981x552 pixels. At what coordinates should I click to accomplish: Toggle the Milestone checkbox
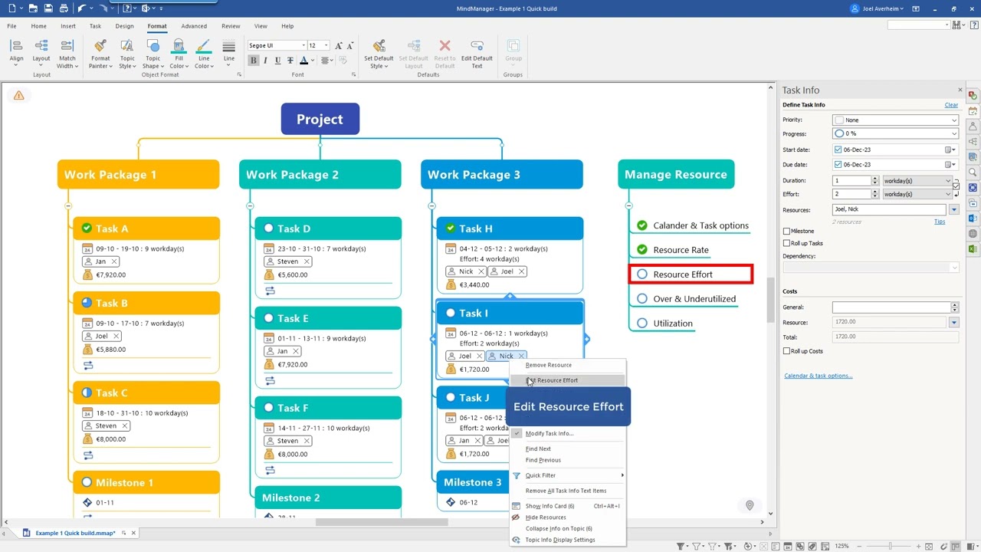pyautogui.click(x=786, y=231)
